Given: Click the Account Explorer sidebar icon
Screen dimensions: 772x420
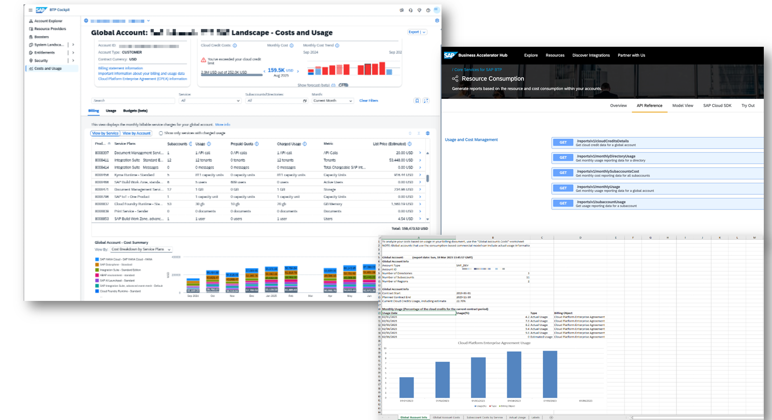Looking at the screenshot, I should 31,21.
